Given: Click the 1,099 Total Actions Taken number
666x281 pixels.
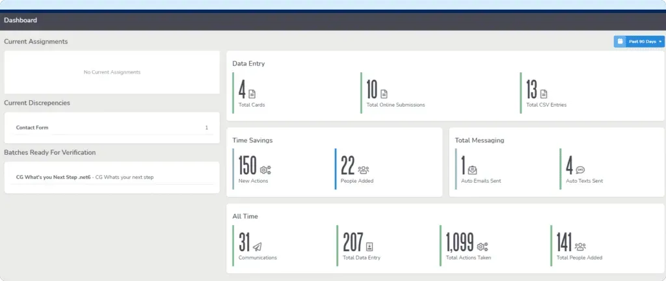Looking at the screenshot, I should pyautogui.click(x=460, y=243).
